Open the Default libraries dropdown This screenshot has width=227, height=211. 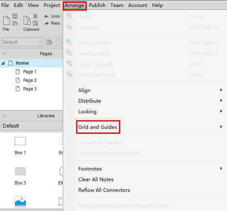31,126
